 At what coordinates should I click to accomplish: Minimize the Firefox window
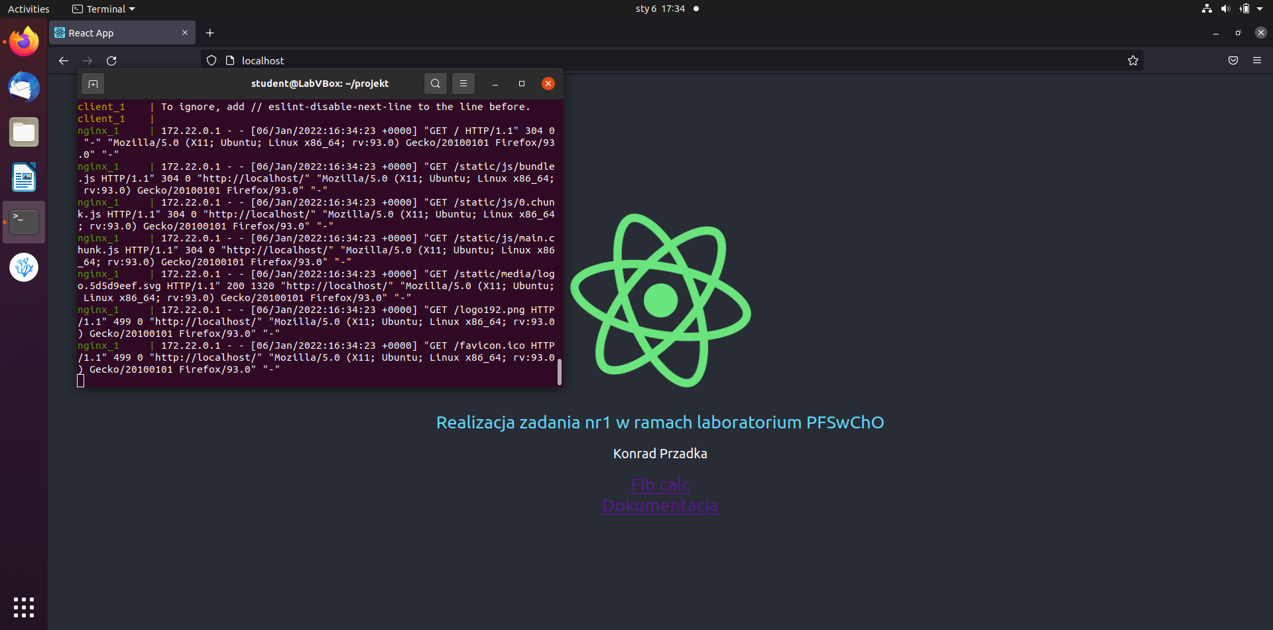pos(1216,32)
